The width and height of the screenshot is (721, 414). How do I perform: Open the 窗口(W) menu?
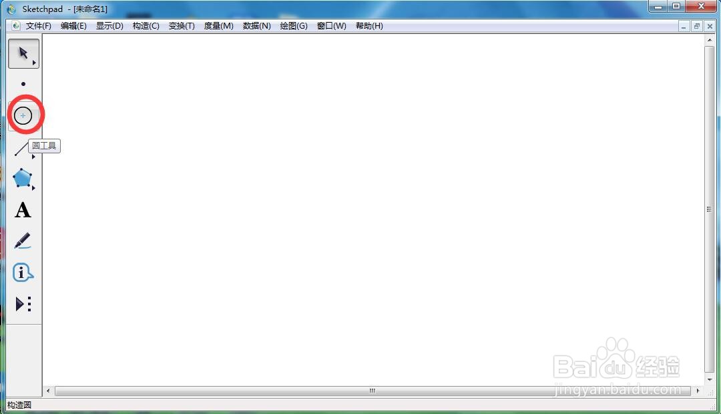[x=332, y=26]
